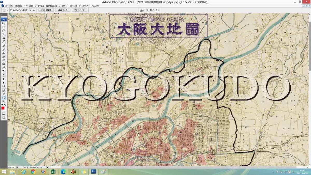The height and width of the screenshot is (175, 311).
Task: Select the History Brush tool
Action: point(4,56)
